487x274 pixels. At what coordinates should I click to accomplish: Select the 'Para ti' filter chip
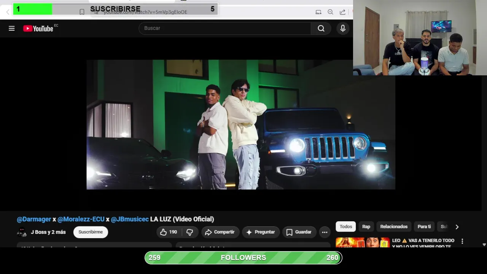click(x=424, y=226)
